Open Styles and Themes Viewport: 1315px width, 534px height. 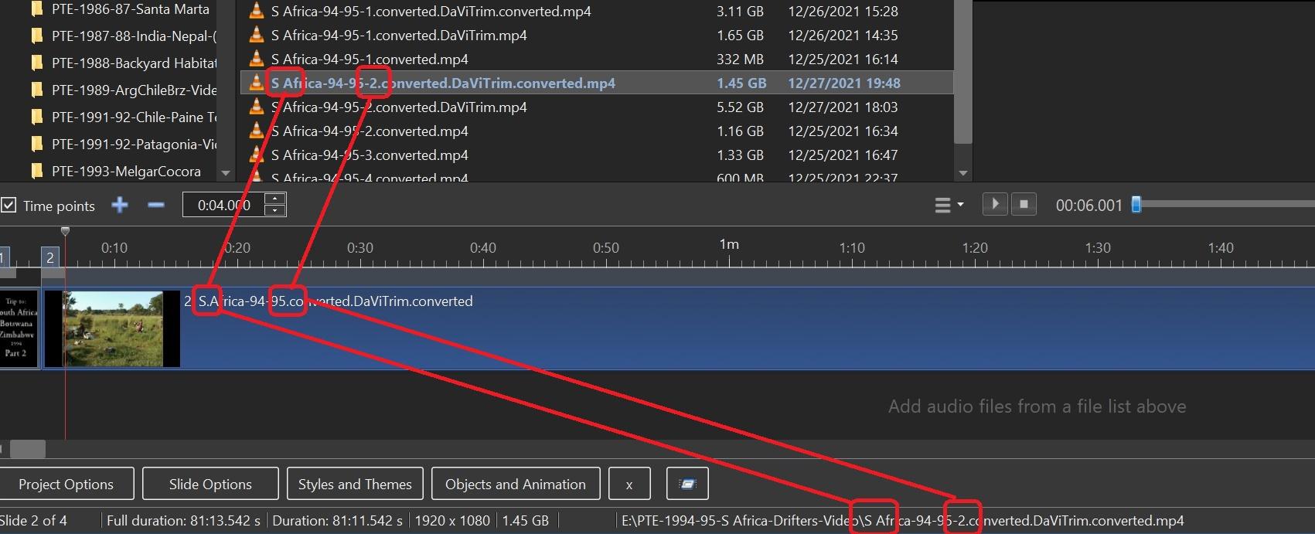[x=355, y=484]
